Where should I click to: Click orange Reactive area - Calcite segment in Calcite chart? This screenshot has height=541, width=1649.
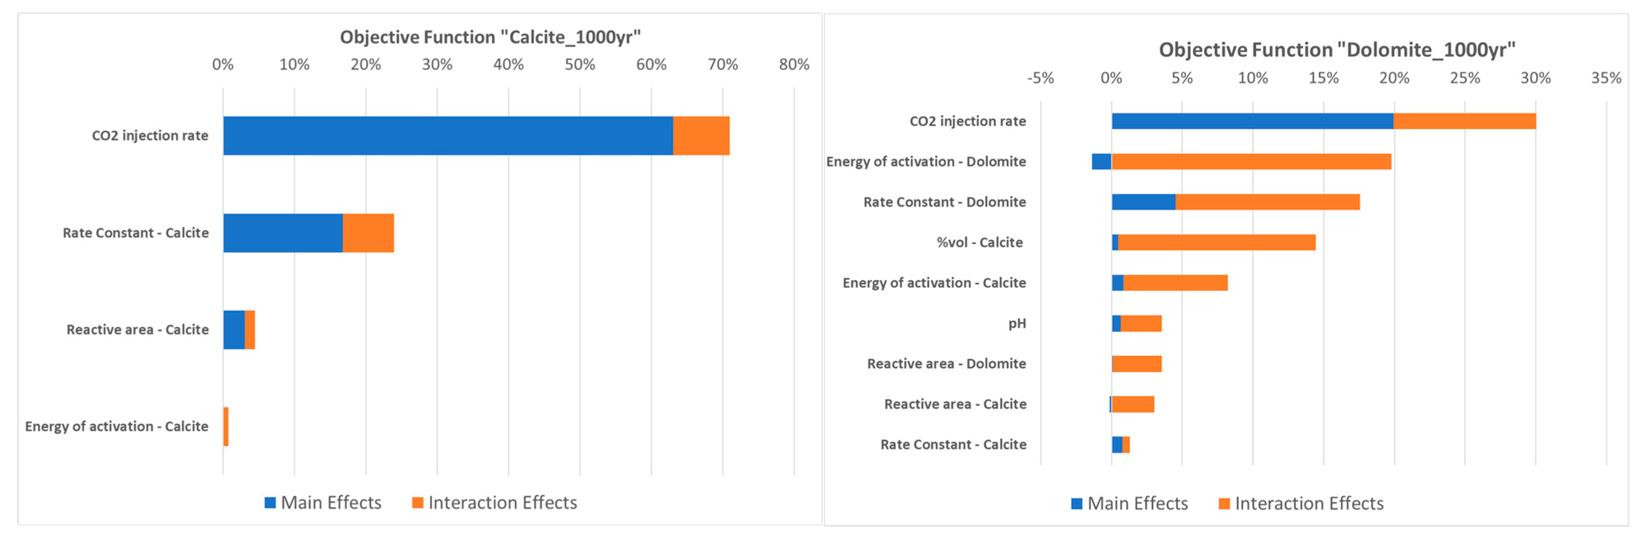pos(250,330)
